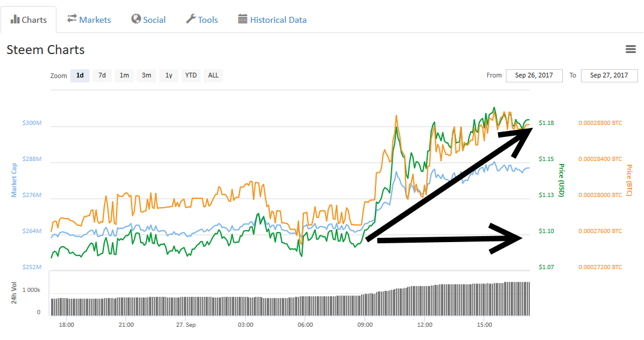
Task: Click the 09:00 time axis label
Action: (x=365, y=325)
